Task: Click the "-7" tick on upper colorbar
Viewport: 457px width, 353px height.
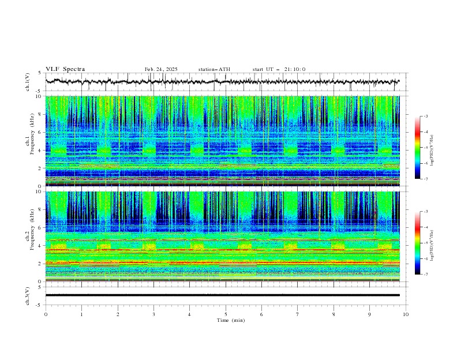Action: coord(426,179)
